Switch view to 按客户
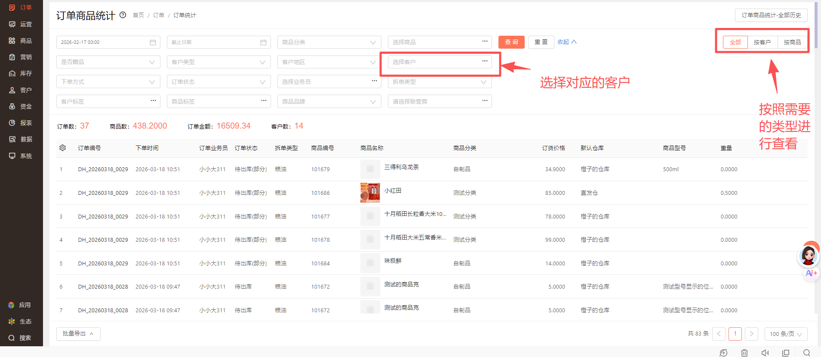 tap(762, 42)
